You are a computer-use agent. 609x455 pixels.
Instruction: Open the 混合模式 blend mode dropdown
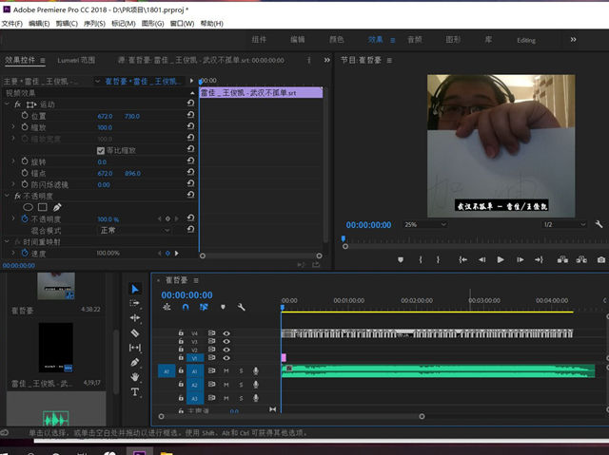(x=133, y=230)
